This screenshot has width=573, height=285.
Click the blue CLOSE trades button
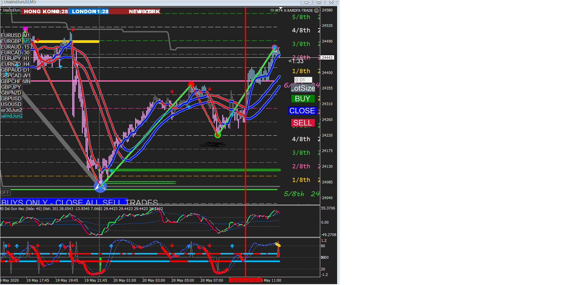(x=302, y=111)
